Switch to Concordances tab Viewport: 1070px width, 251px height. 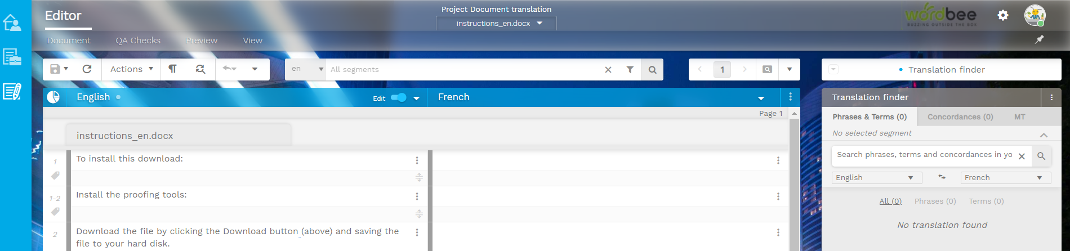coord(960,117)
